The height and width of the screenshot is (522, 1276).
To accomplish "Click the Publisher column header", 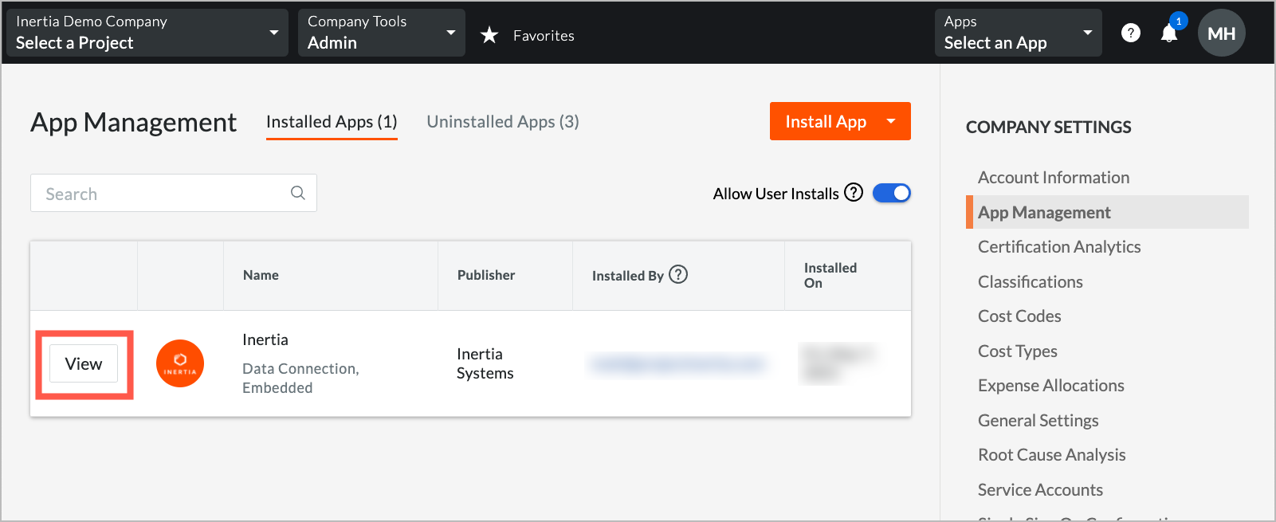I will [486, 275].
